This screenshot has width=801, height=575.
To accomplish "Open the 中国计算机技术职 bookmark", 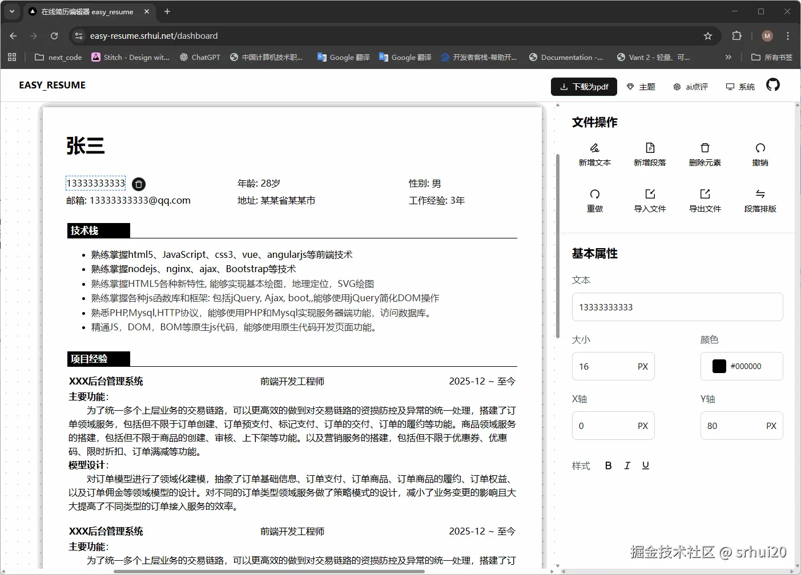I will tap(266, 57).
